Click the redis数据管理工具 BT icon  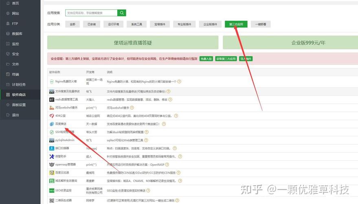[52, 100]
